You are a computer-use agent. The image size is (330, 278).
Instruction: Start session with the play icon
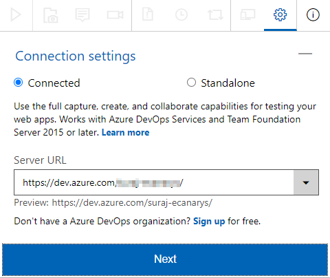coord(16,15)
